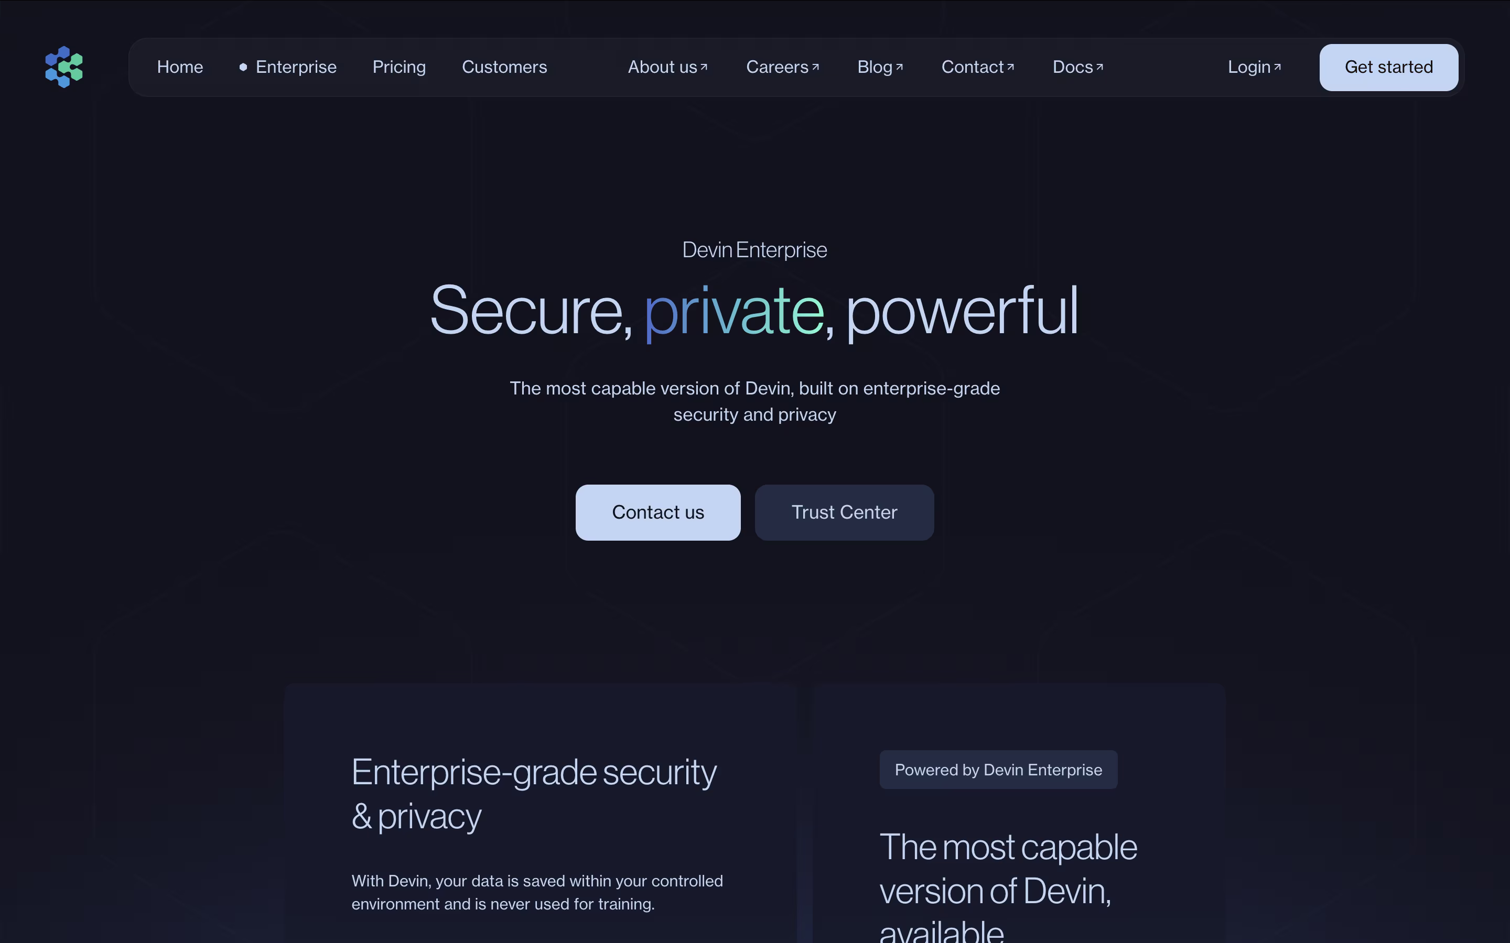Open the Docs link
This screenshot has width=1510, height=943.
pos(1073,67)
